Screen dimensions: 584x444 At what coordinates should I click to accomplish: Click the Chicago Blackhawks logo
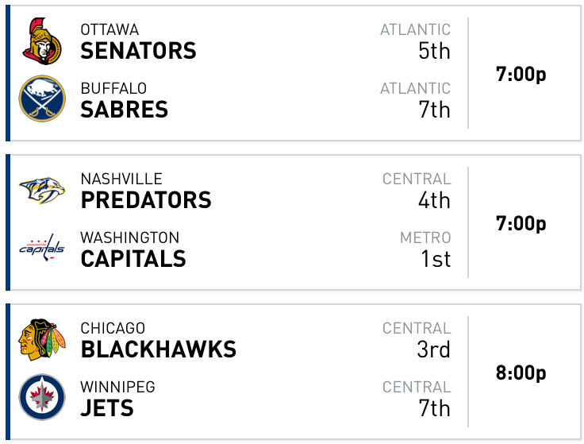pyautogui.click(x=42, y=340)
